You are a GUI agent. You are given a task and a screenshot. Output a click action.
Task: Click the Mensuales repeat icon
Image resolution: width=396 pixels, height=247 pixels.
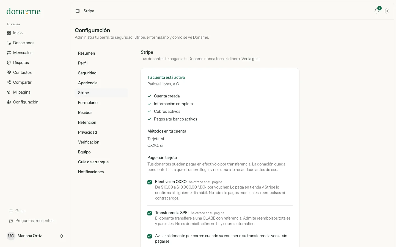click(9, 53)
